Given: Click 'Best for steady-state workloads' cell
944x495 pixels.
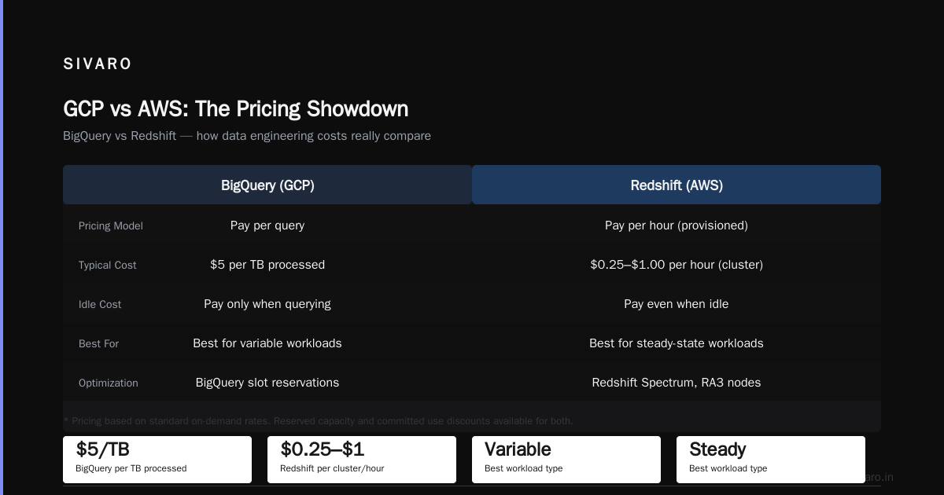Looking at the screenshot, I should 677,343.
